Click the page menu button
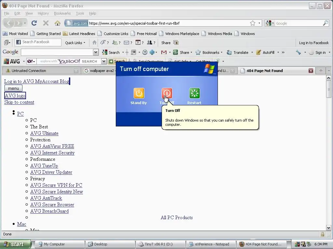 coord(13,88)
